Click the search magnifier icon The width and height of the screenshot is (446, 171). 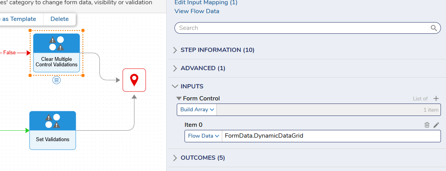[434, 28]
